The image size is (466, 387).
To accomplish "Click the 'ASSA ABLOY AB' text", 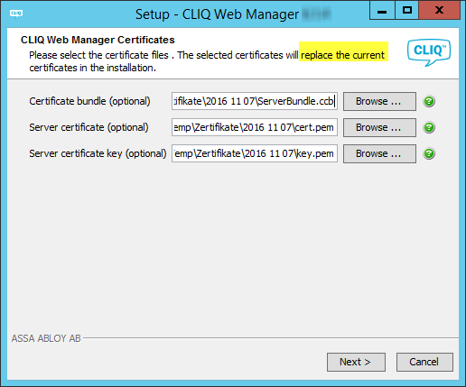I will (x=46, y=338).
